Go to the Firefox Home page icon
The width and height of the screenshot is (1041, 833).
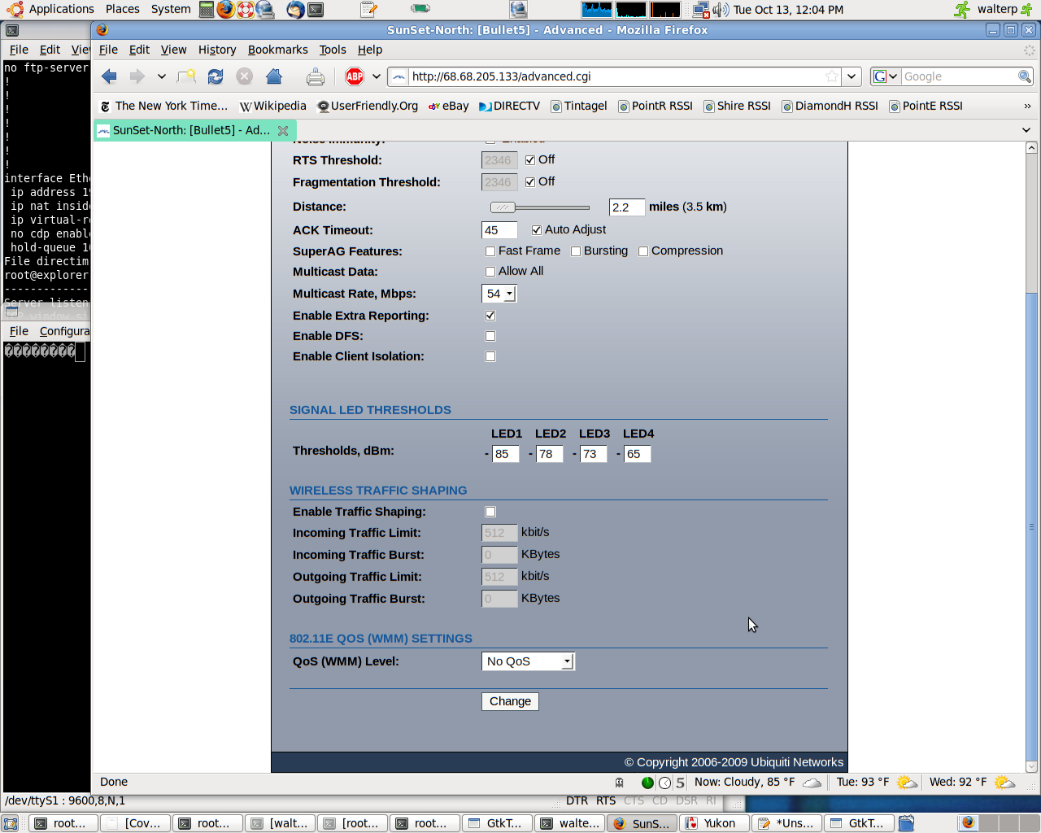click(274, 76)
